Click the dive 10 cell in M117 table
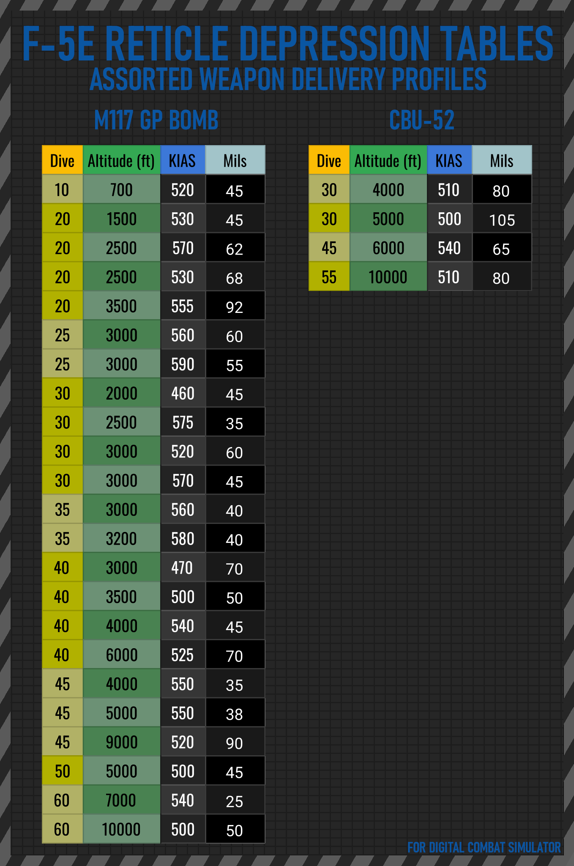The width and height of the screenshot is (574, 866). click(63, 189)
